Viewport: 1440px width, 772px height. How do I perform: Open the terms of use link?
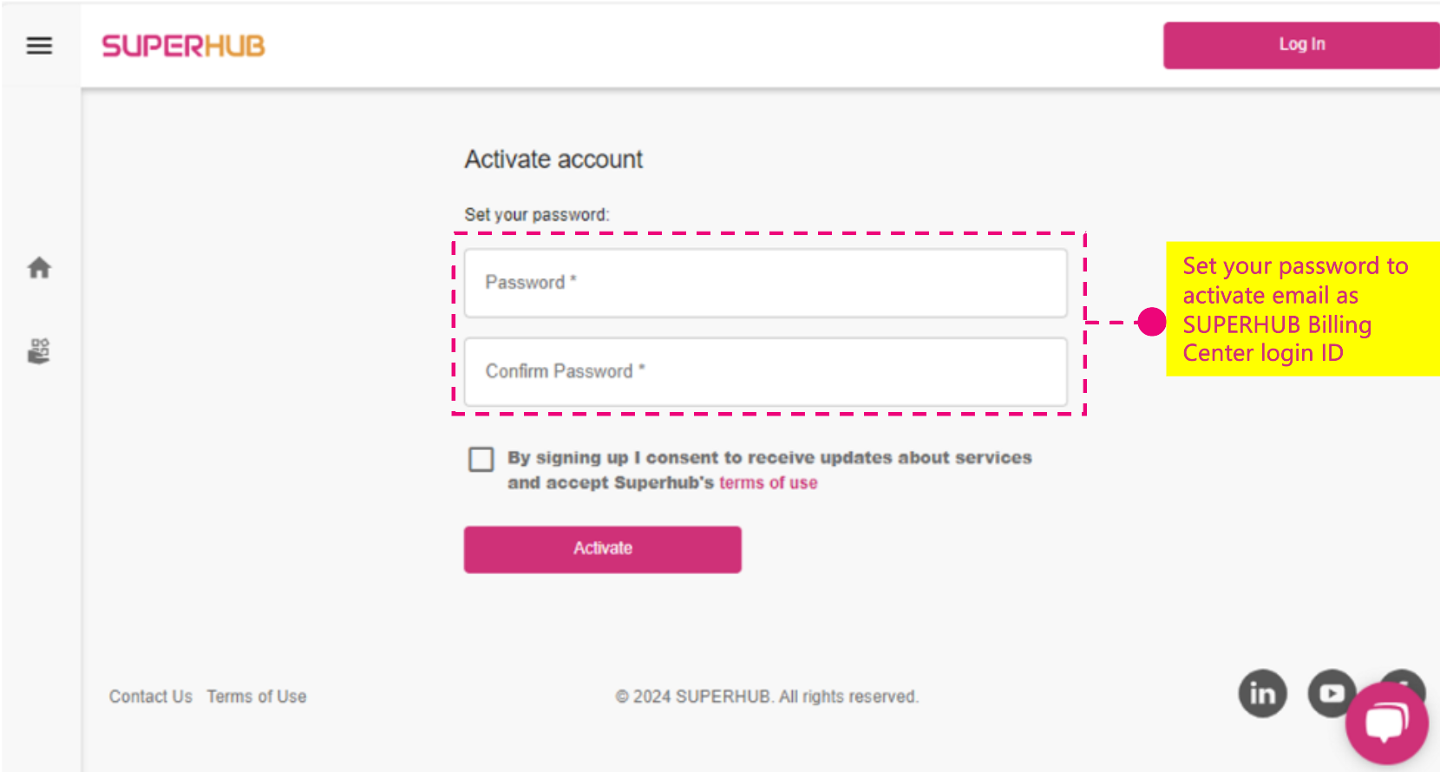pyautogui.click(x=768, y=482)
